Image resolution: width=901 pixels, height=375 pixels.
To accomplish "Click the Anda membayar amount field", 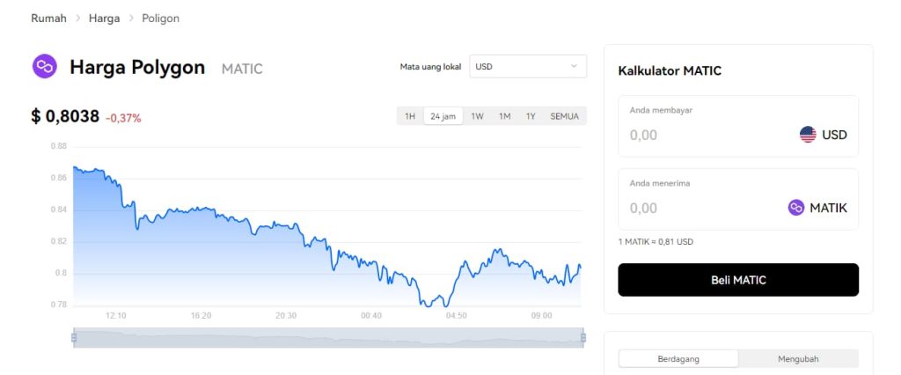I will (x=704, y=136).
